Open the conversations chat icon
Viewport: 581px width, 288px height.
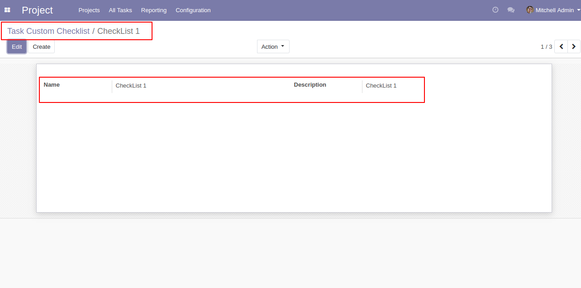[511, 10]
